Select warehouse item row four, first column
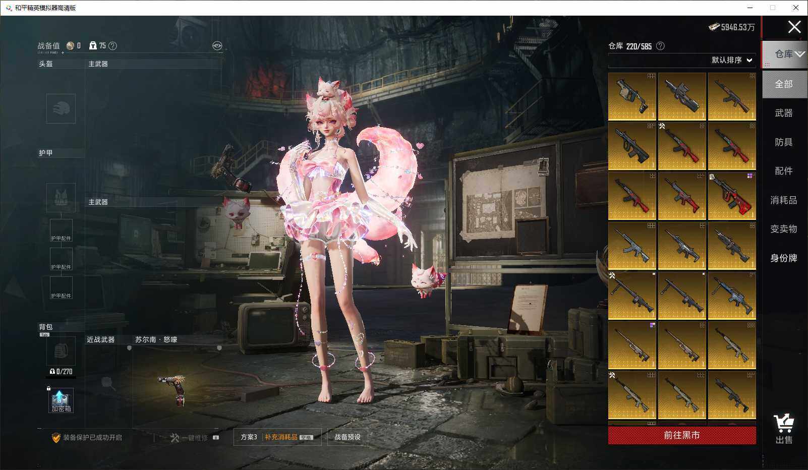This screenshot has width=808, height=470. coord(632,246)
